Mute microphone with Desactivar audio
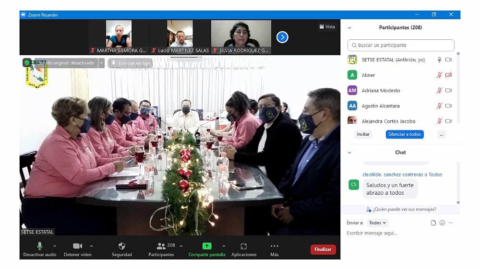The width and height of the screenshot is (480, 270). click(x=40, y=246)
